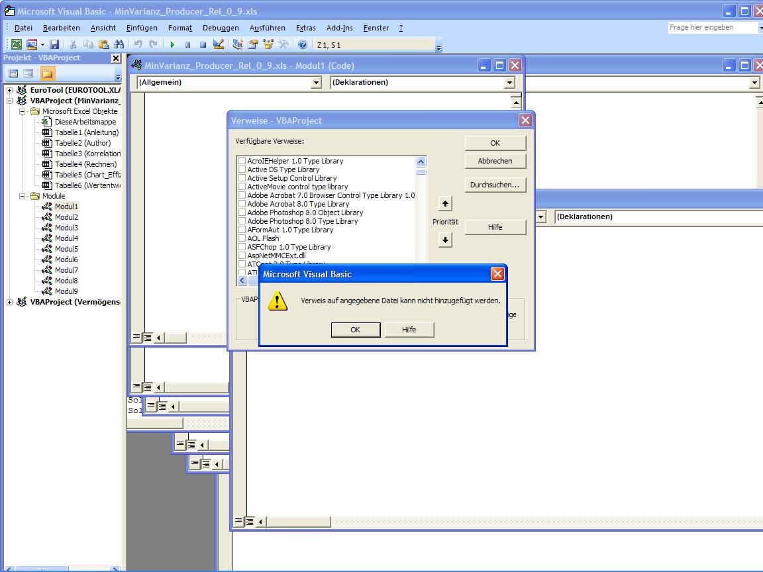Viewport: 763px width, 572px height.
Task: Click the references list scrollbar up arrow
Action: [x=421, y=162]
